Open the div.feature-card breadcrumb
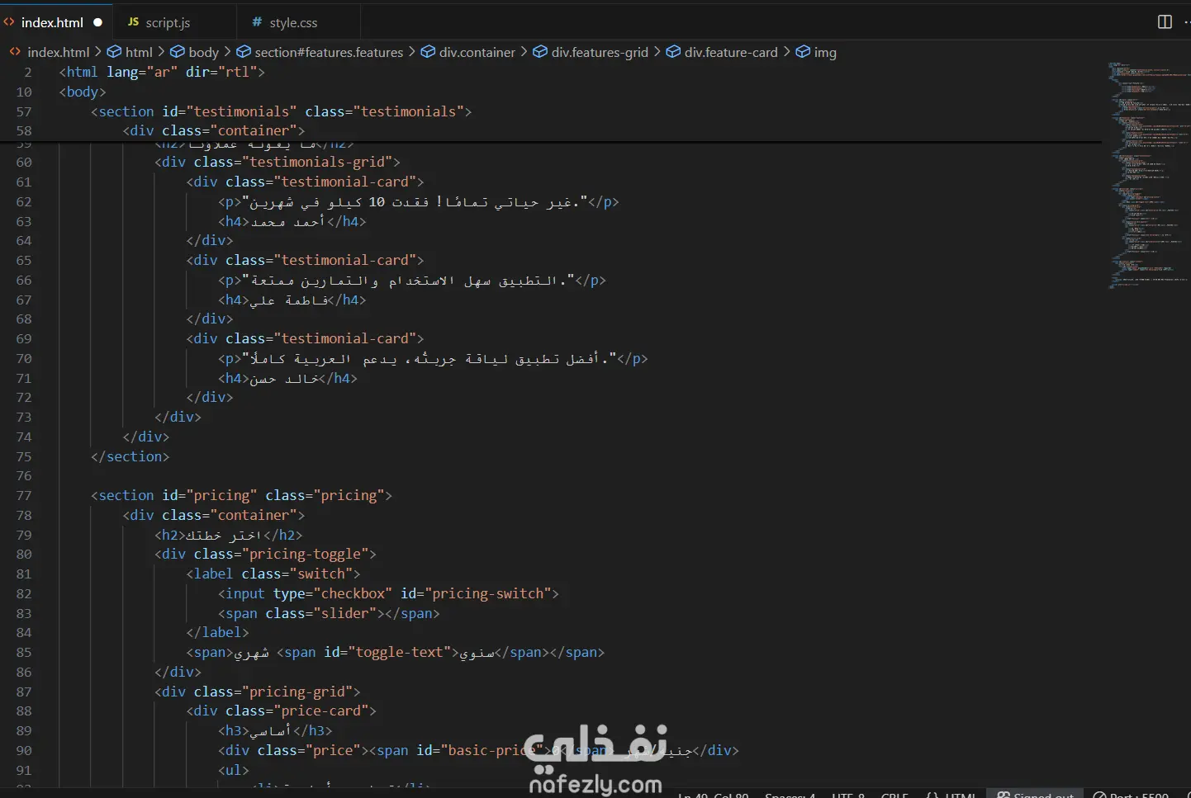Viewport: 1191px width, 798px height. [723, 52]
